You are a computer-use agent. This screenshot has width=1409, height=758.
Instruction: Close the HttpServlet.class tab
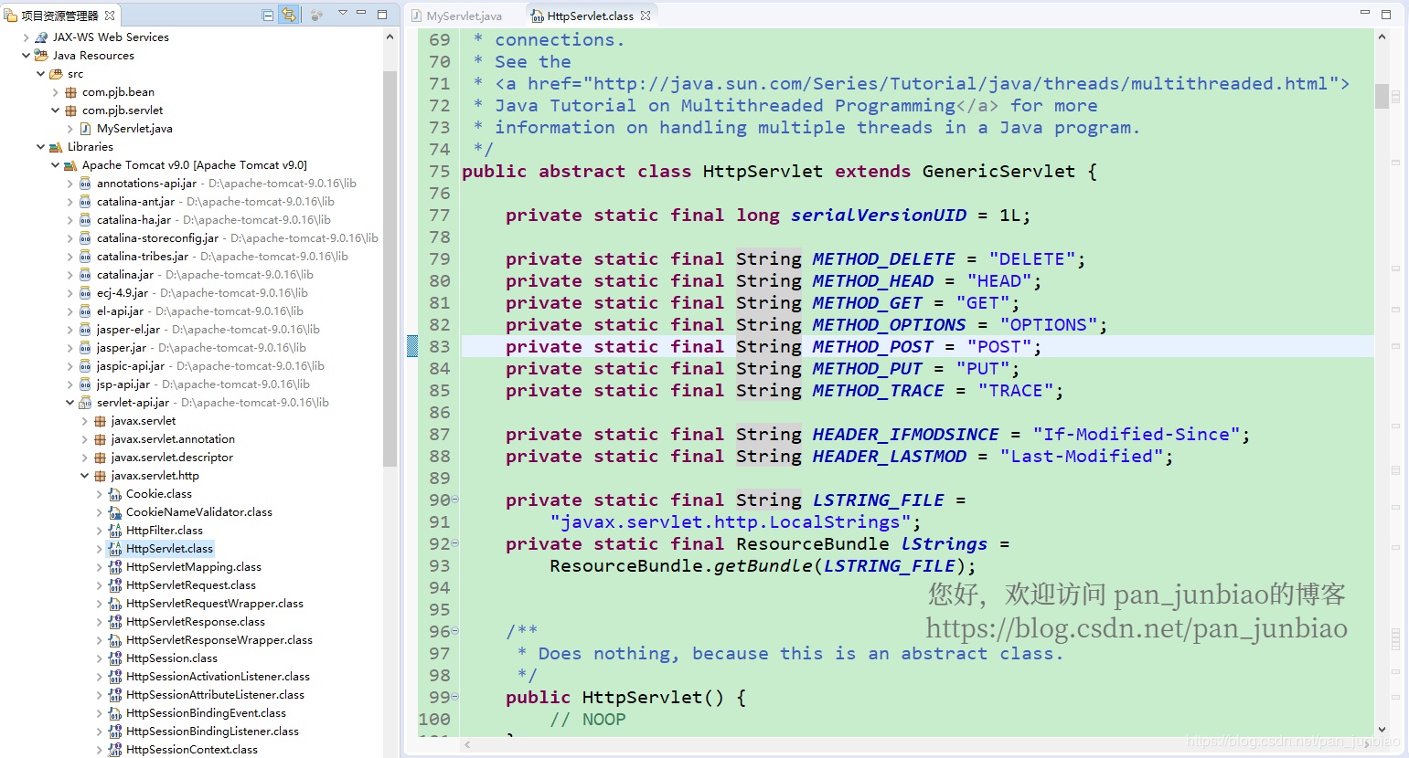click(646, 15)
